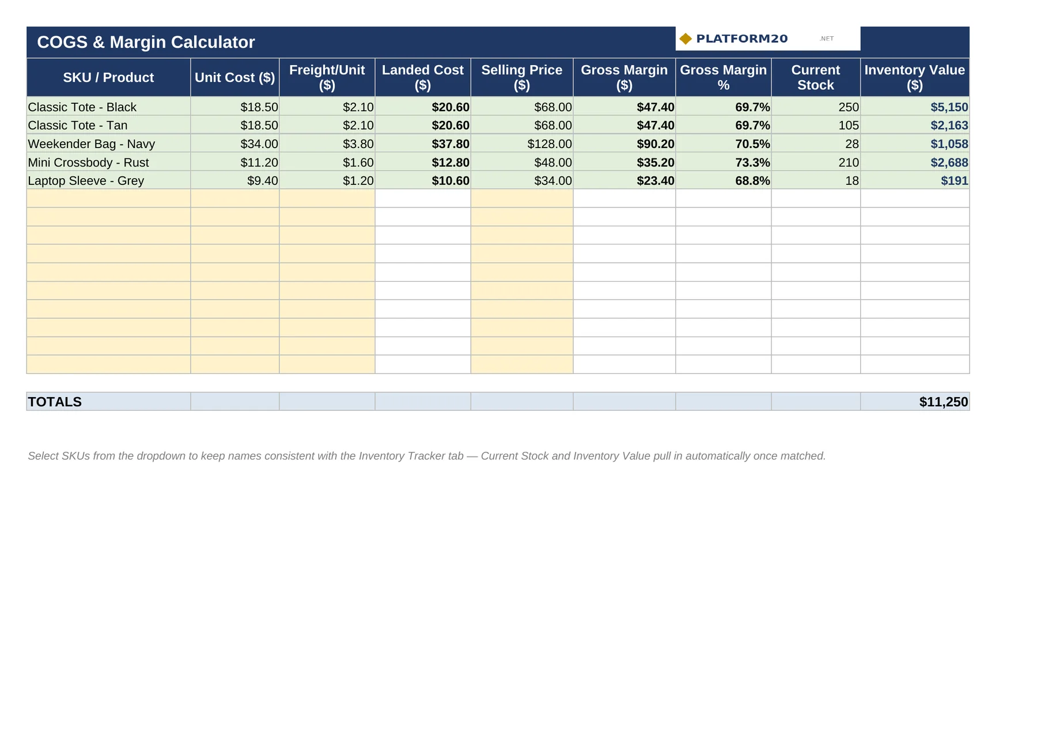
Task: Click Laptop Sleeve gross margin $23.40
Action: [625, 180]
